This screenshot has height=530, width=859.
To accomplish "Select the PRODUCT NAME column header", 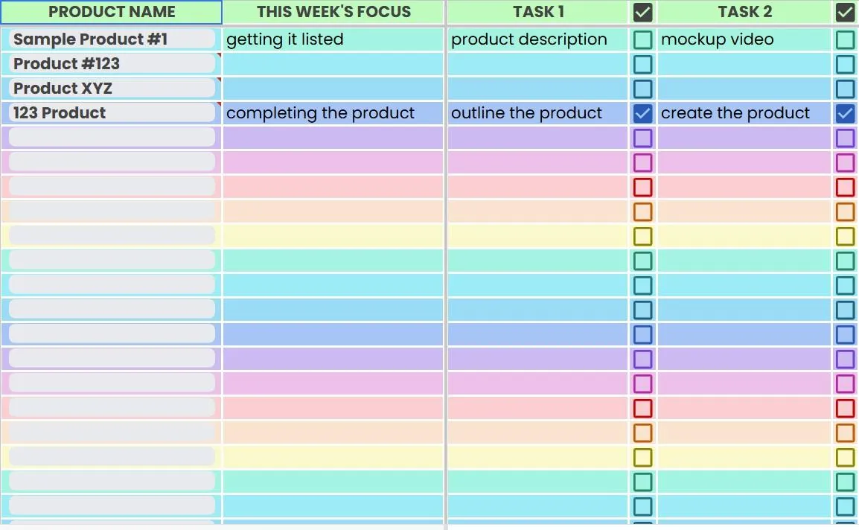I will 112,12.
